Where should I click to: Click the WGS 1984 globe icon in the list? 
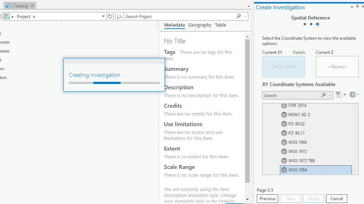point(284,170)
